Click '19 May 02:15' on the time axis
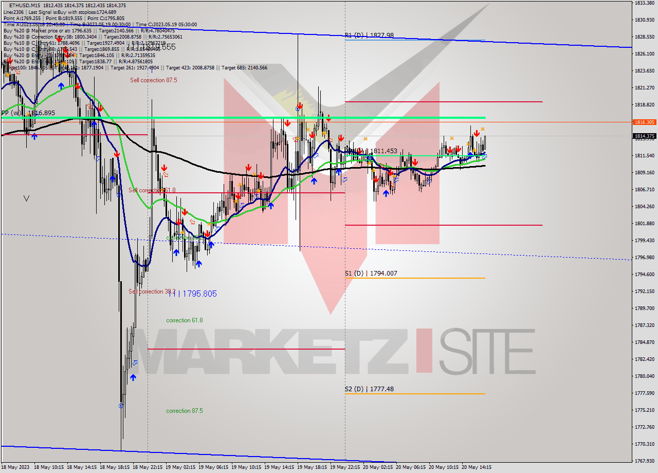658x473 pixels. [x=180, y=468]
